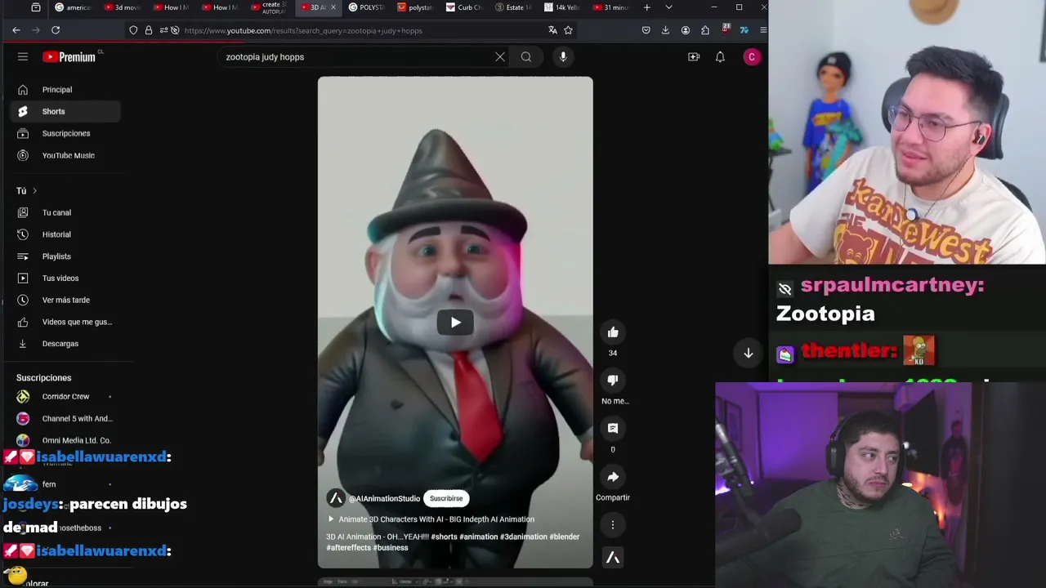The image size is (1046, 588).
Task: Go to Principal in the sidebar
Action: 66,89
